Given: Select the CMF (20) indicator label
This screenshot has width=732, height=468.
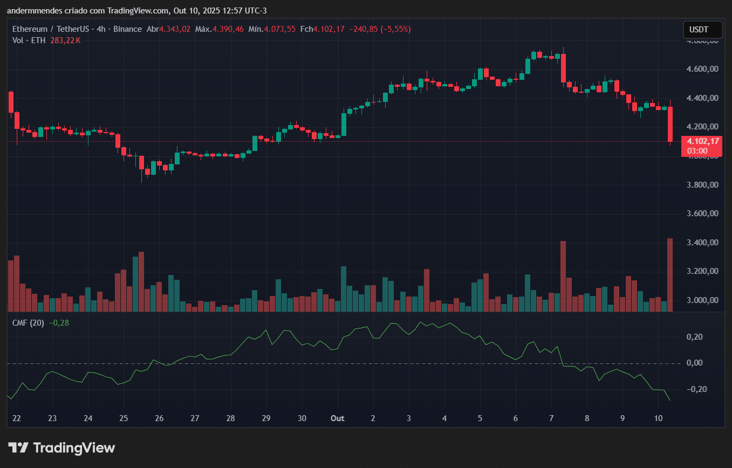Looking at the screenshot, I should point(29,323).
